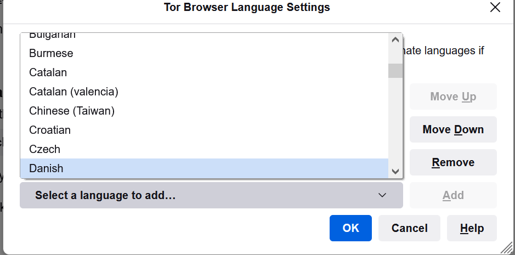
Task: Choose the plain Catalan option
Action: [x=48, y=72]
